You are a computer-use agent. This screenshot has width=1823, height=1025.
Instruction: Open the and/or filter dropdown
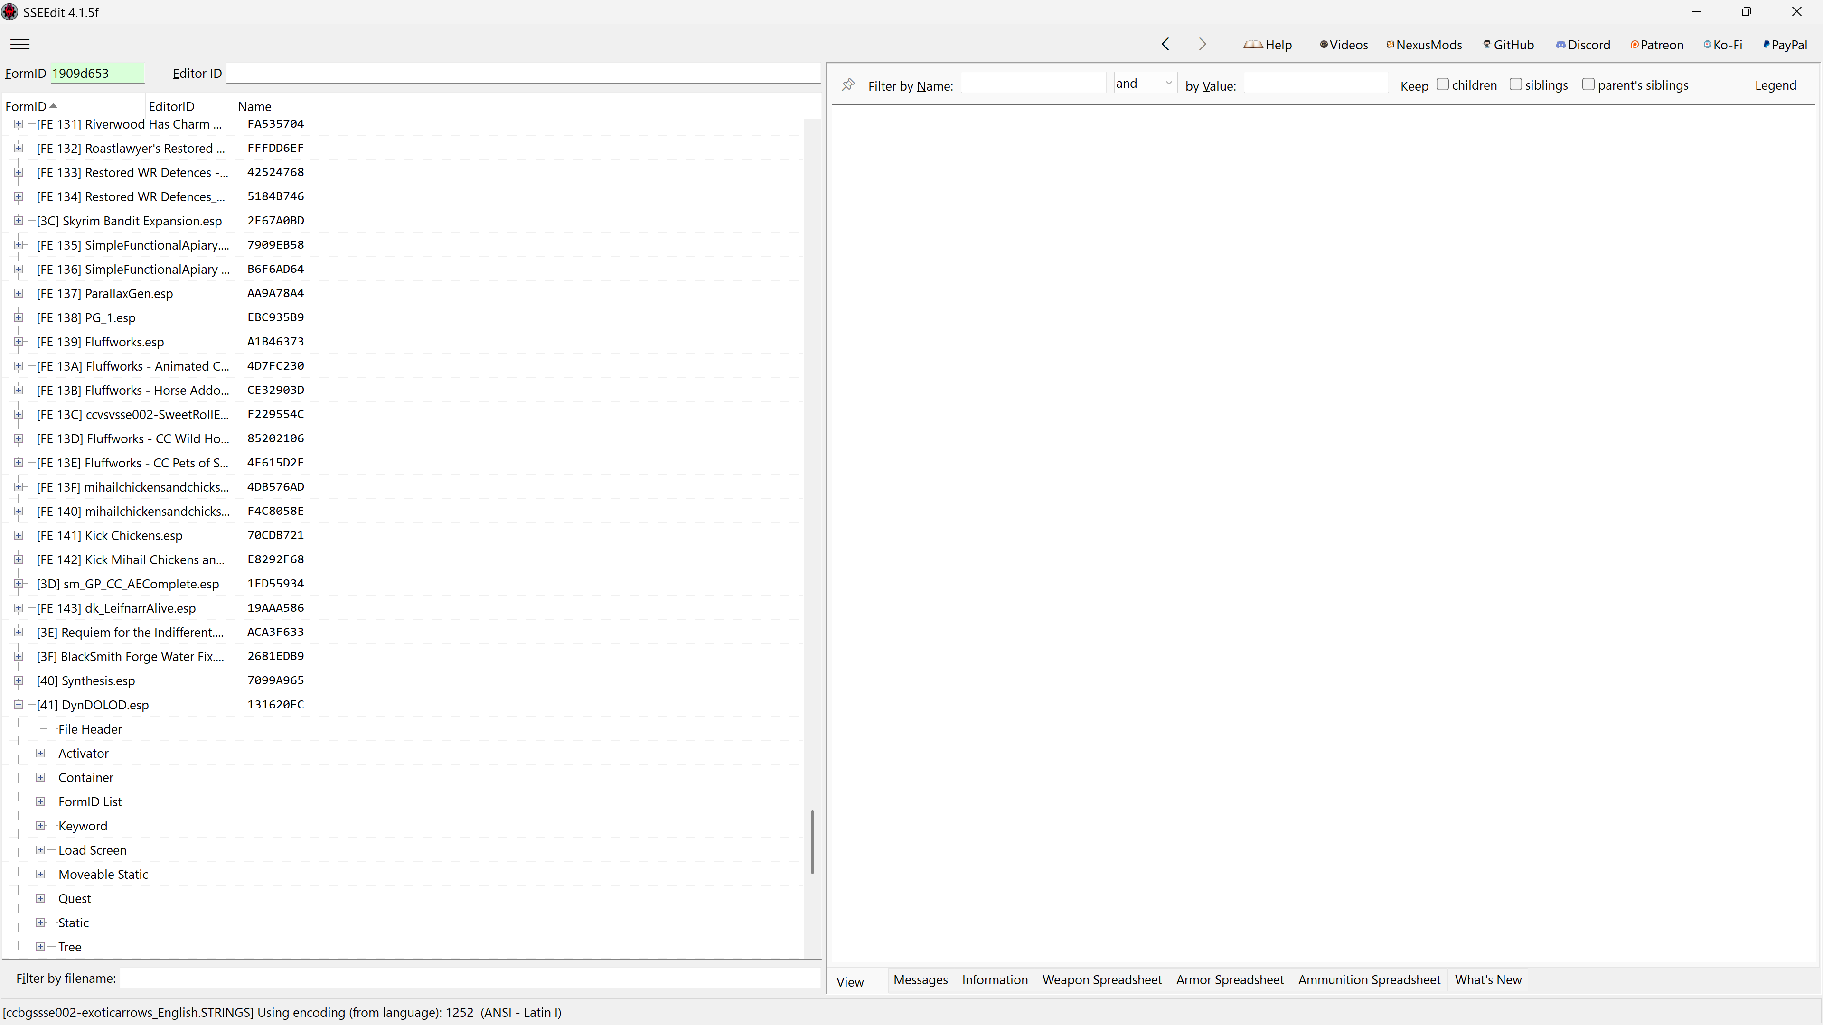coord(1144,84)
